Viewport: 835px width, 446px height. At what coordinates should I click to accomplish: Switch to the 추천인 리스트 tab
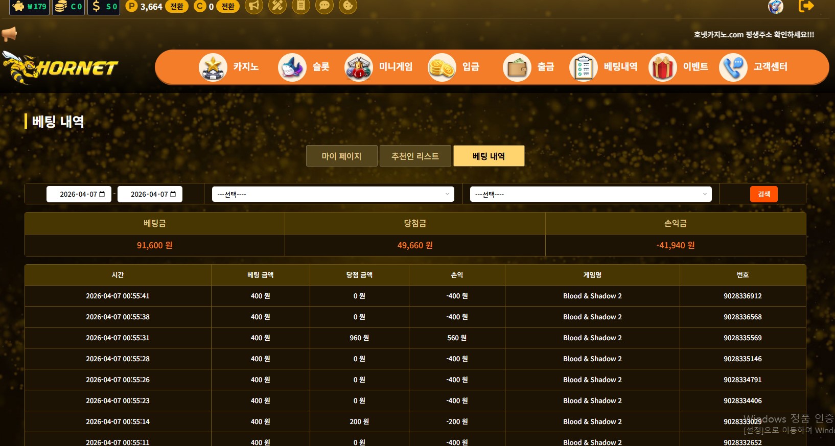[415, 156]
